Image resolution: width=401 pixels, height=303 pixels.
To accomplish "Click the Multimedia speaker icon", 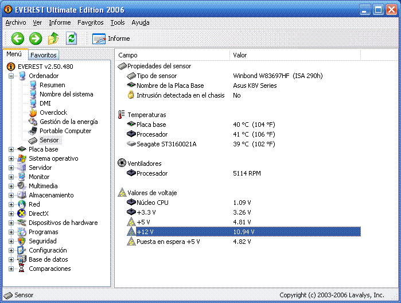I will (x=22, y=186).
